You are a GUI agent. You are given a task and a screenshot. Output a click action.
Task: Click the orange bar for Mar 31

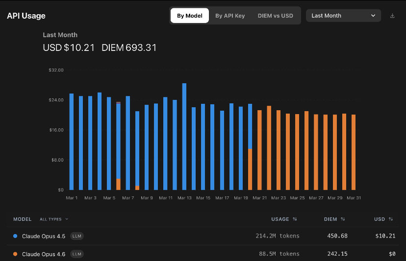354,152
